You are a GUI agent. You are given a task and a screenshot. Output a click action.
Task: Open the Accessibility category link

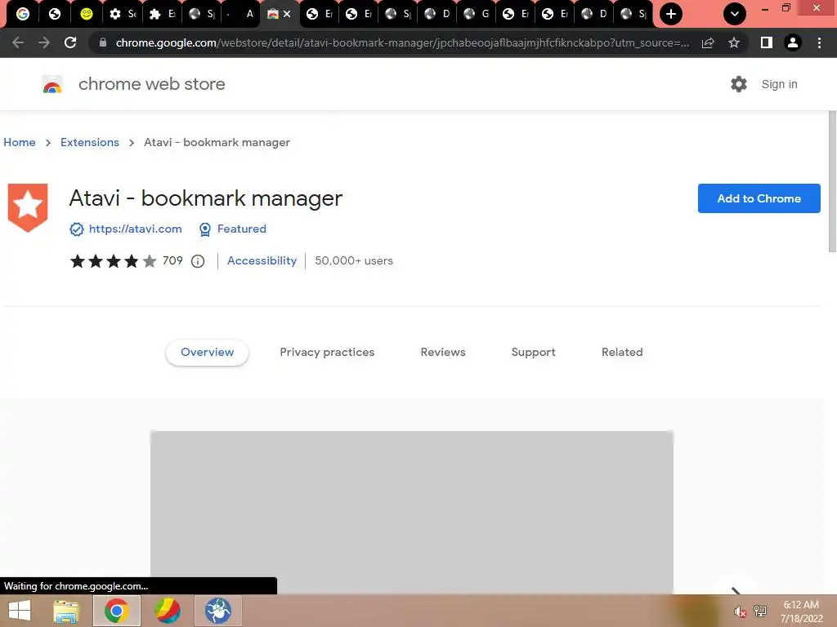coord(262,260)
